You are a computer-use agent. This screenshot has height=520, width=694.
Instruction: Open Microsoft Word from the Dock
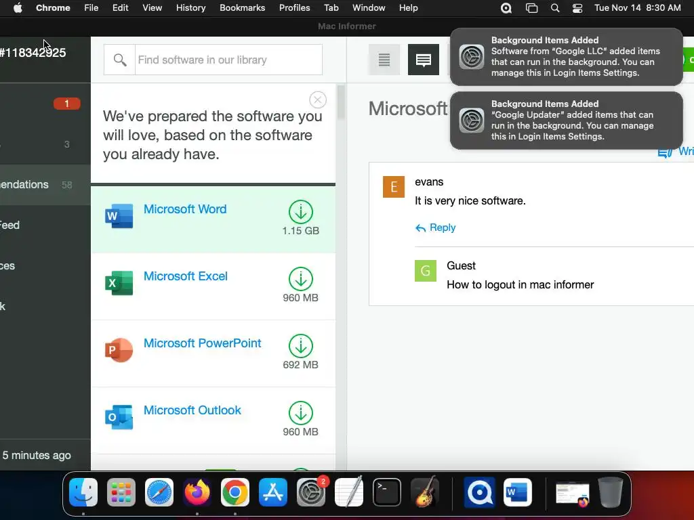[517, 492]
